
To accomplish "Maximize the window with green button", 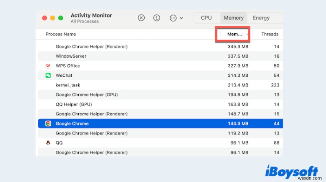I will (x=60, y=18).
